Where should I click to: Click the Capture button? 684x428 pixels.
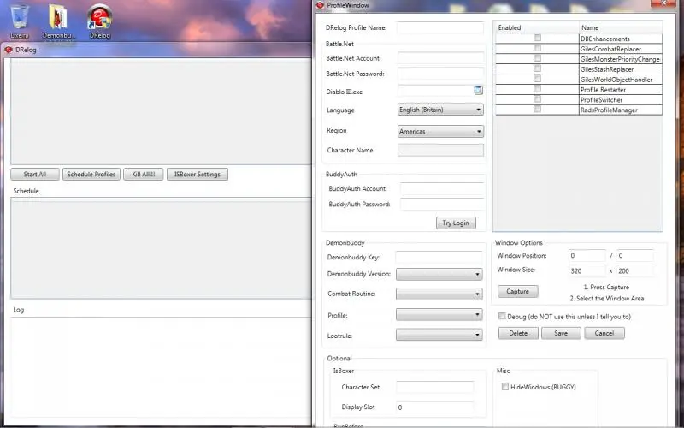click(x=518, y=291)
